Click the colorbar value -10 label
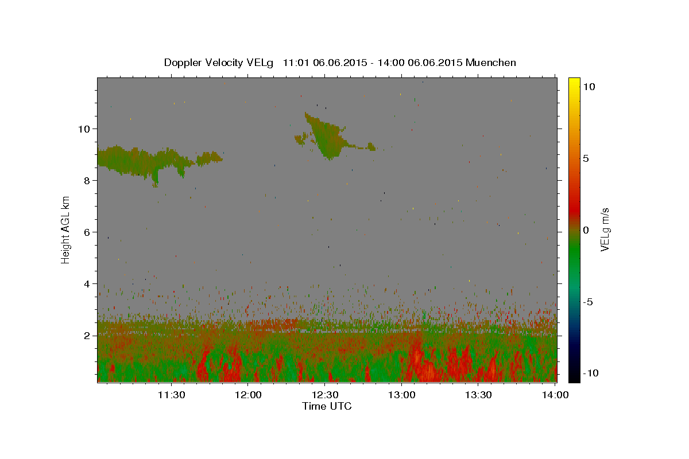The image size is (689, 459). click(x=591, y=374)
